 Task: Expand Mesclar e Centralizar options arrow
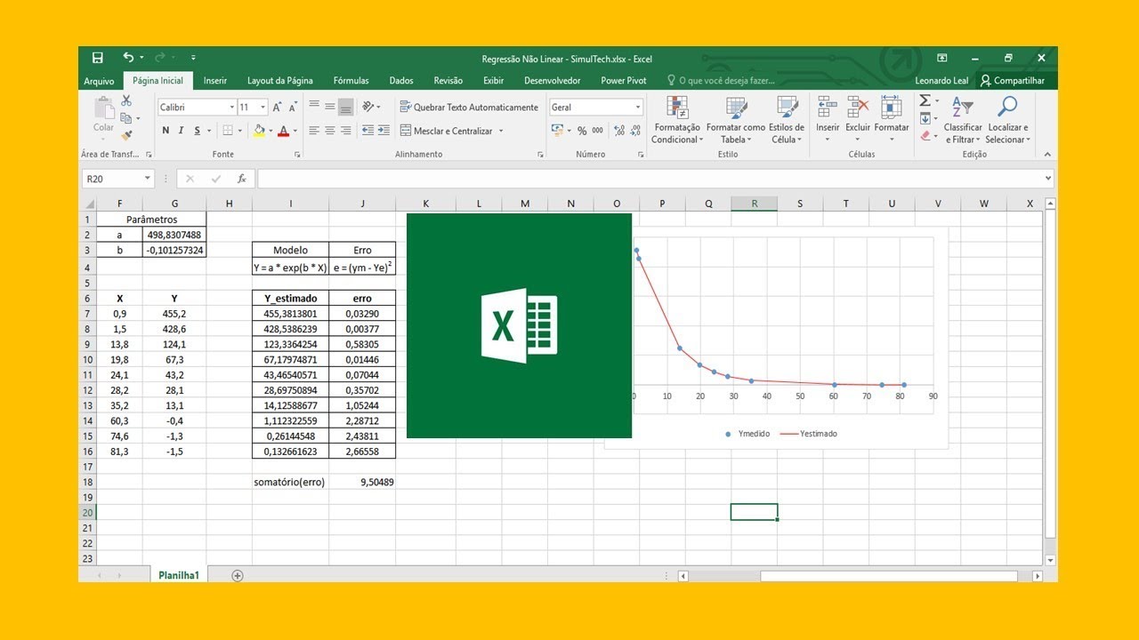click(x=501, y=131)
